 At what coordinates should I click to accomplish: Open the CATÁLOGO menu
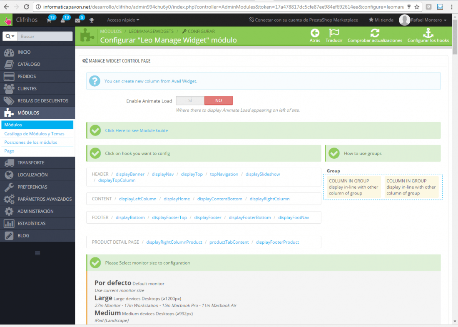(x=37, y=64)
